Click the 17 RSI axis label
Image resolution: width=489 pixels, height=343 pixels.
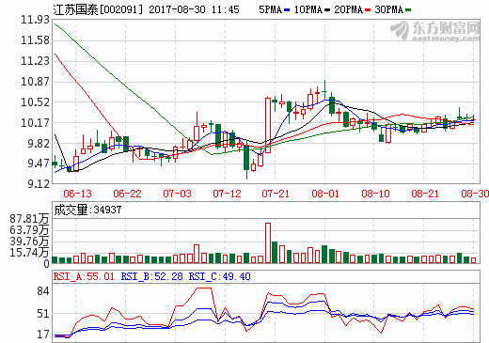coord(43,335)
